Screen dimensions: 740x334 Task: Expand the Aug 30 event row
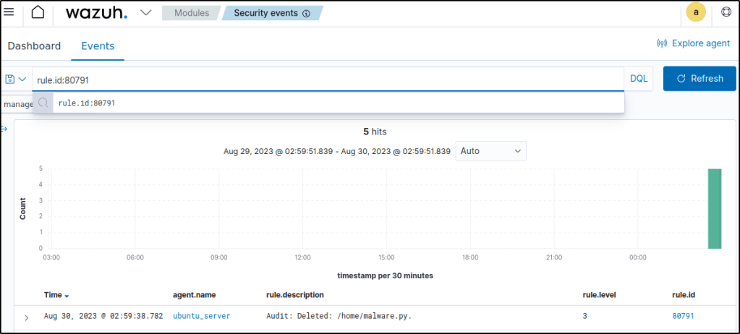27,317
